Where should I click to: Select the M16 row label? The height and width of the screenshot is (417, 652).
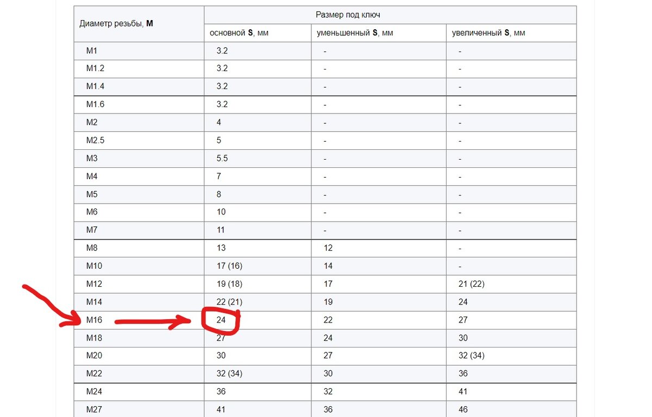pyautogui.click(x=95, y=320)
